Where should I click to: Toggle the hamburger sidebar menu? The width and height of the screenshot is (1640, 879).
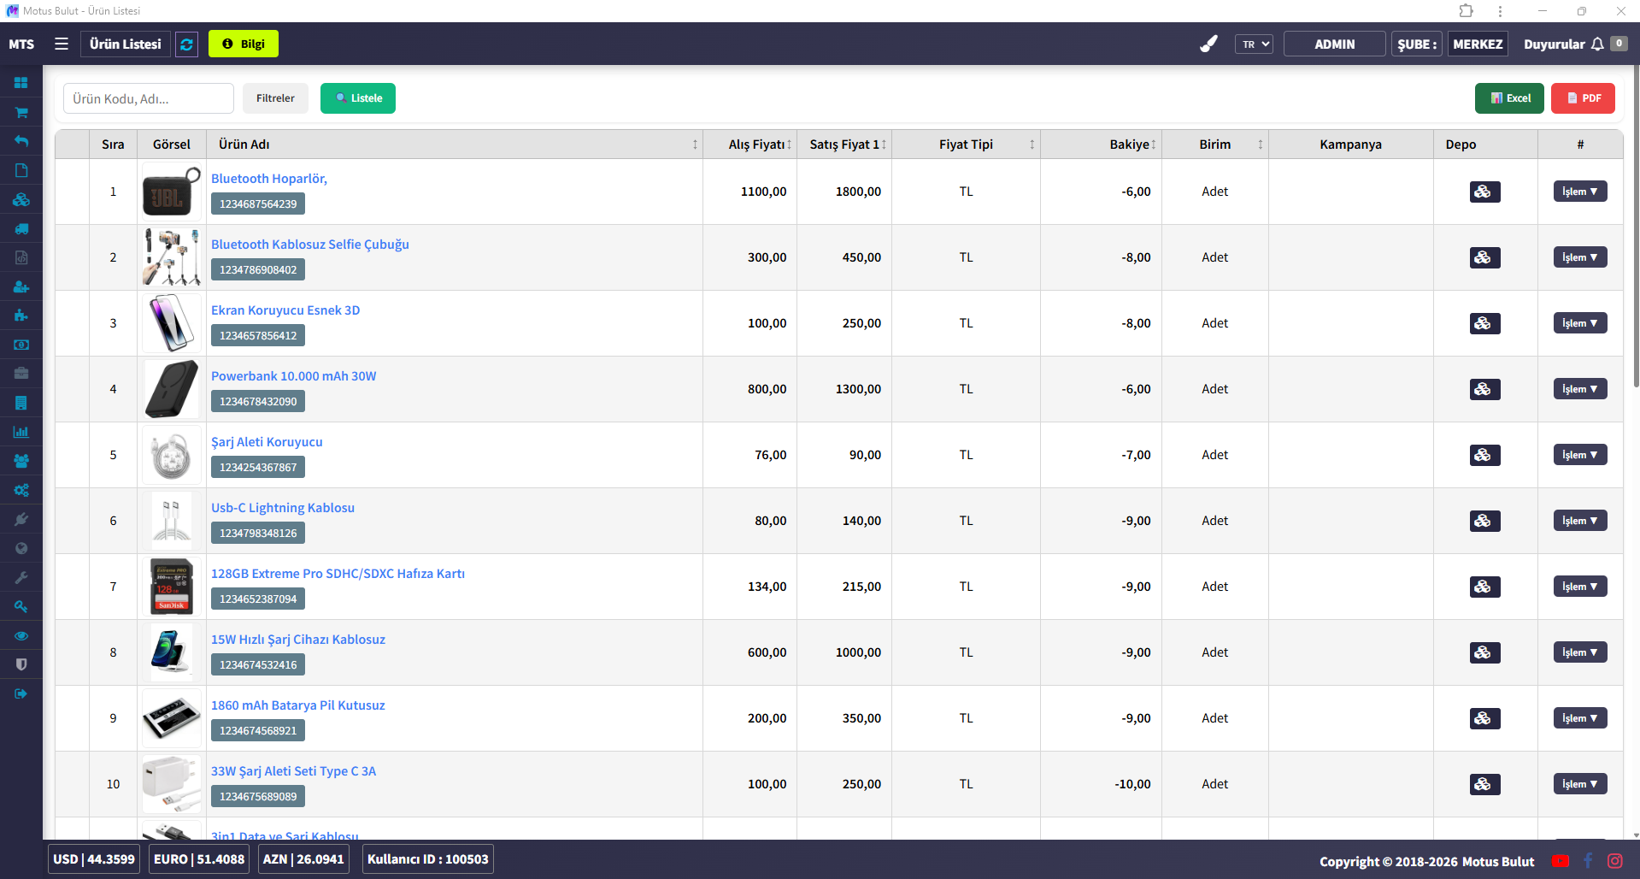click(62, 44)
